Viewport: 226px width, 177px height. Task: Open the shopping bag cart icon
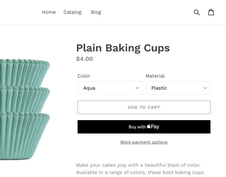211,12
